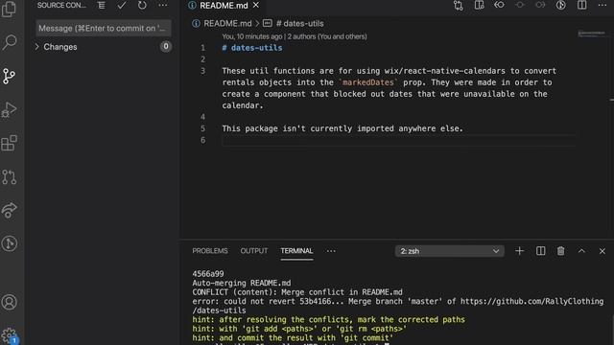
Task: Click README.md in the breadcrumb
Action: [227, 23]
